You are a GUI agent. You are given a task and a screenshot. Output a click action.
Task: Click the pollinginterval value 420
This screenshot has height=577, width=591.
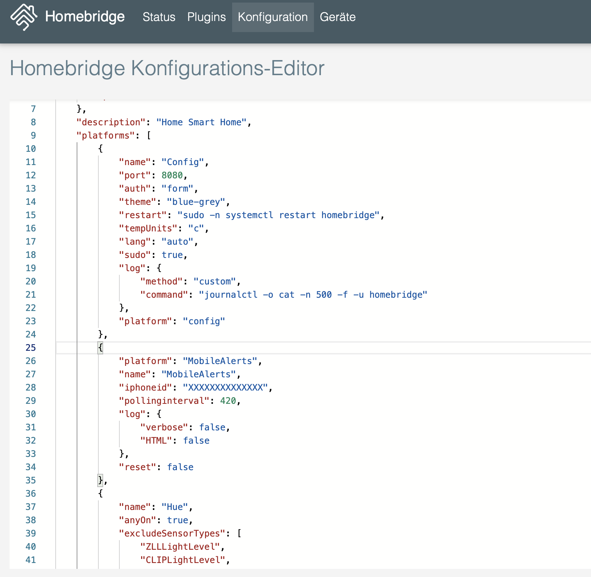point(228,401)
